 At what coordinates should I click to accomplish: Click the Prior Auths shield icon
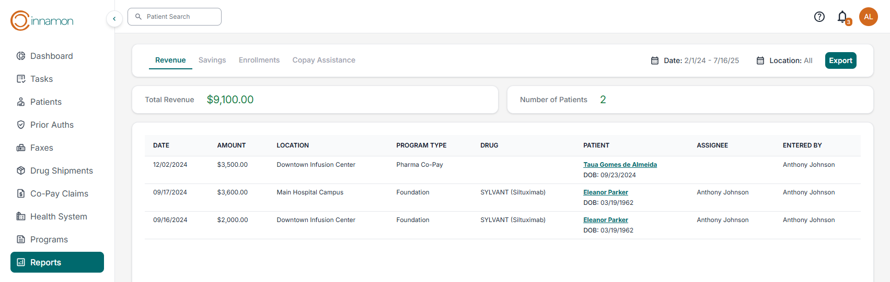point(21,125)
